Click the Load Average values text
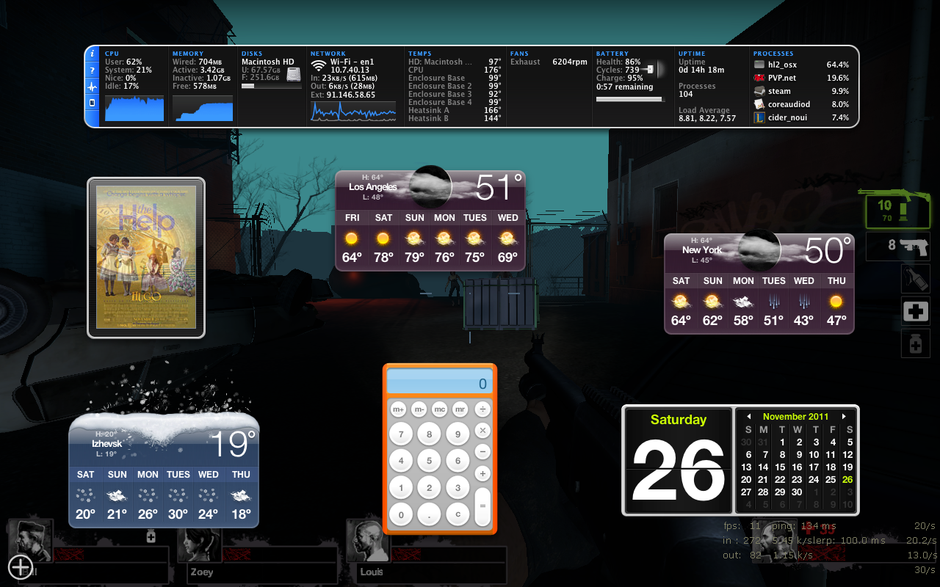The width and height of the screenshot is (940, 587). pyautogui.click(x=707, y=118)
